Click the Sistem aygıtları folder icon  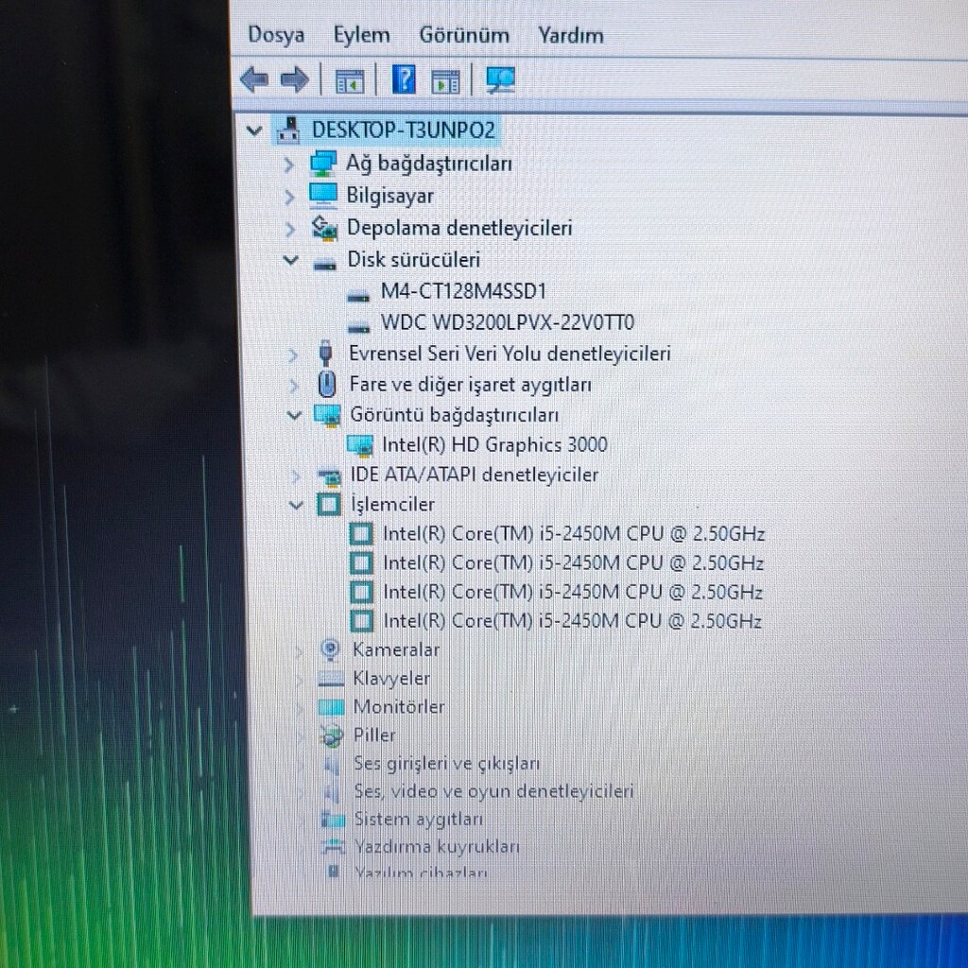tap(334, 820)
